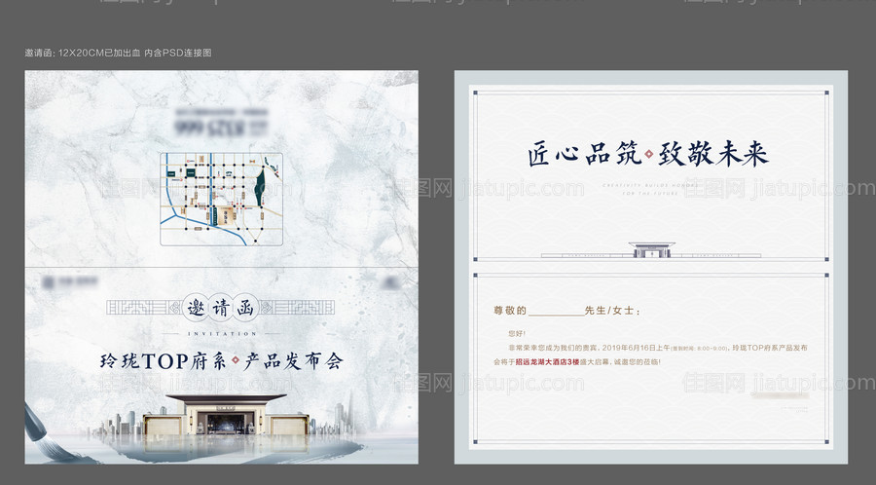Click the small gate building icon on the inner page
876x485 pixels.
coord(649,250)
